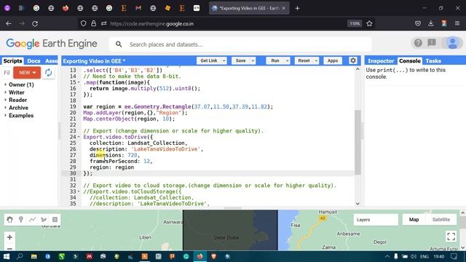The image size is (466, 262).
Task: Switch to the Inspector tab
Action: pos(381,61)
